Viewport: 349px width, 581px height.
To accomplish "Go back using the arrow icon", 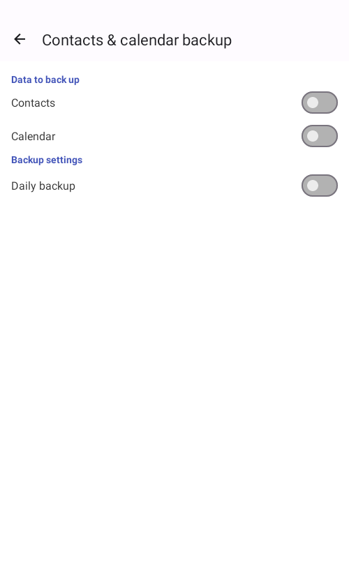I will click(20, 39).
